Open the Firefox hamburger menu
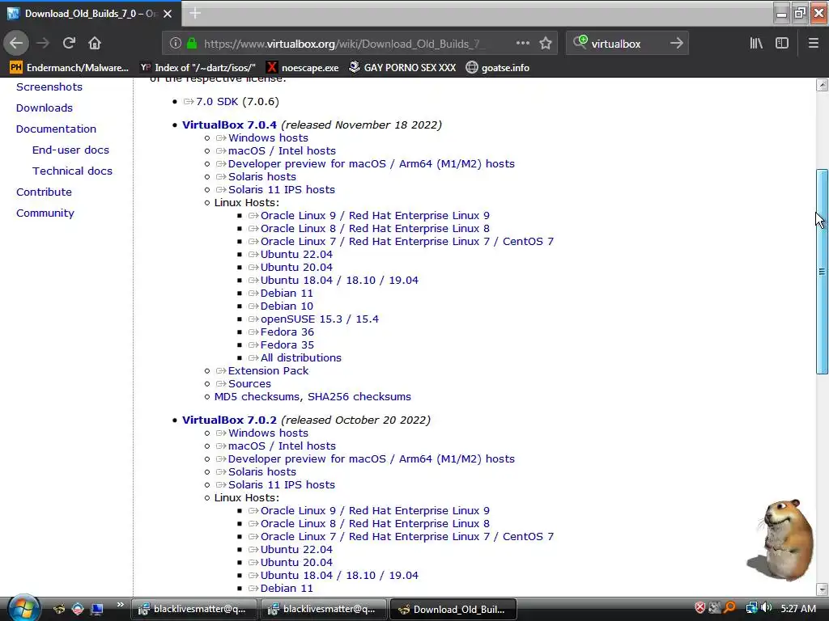The image size is (829, 621). [813, 44]
